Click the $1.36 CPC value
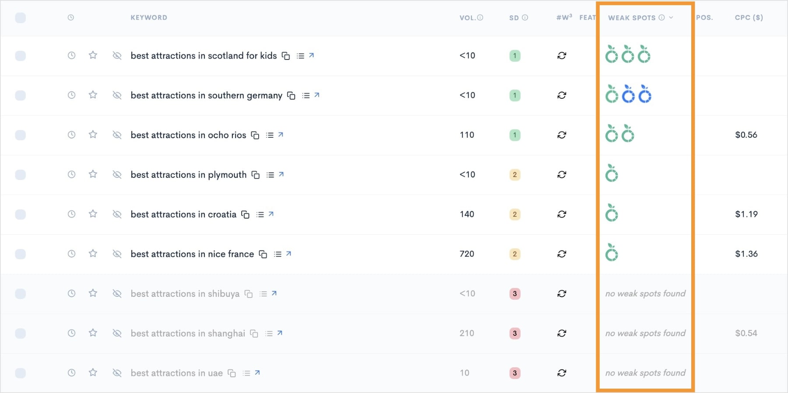 click(x=746, y=254)
